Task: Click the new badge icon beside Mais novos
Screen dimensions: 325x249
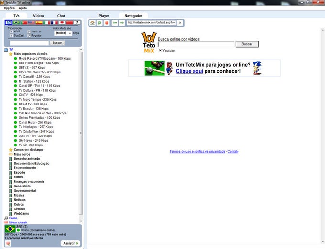Action: [11, 154]
